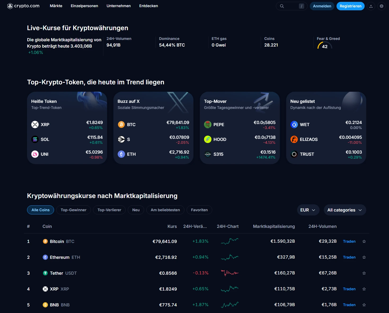389x313 pixels.
Task: Click Traden for XRP
Action: [x=349, y=289]
